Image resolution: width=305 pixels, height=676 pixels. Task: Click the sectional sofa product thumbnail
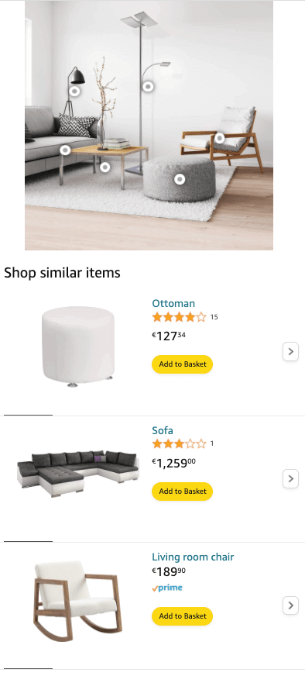pos(78,474)
